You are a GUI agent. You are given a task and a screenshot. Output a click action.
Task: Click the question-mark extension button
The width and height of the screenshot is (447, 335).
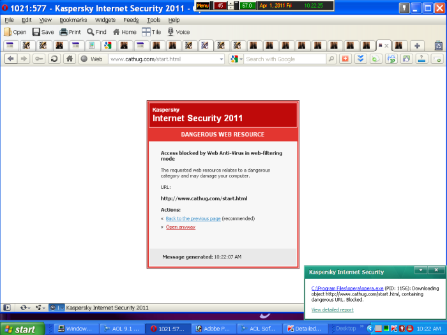tap(421, 59)
